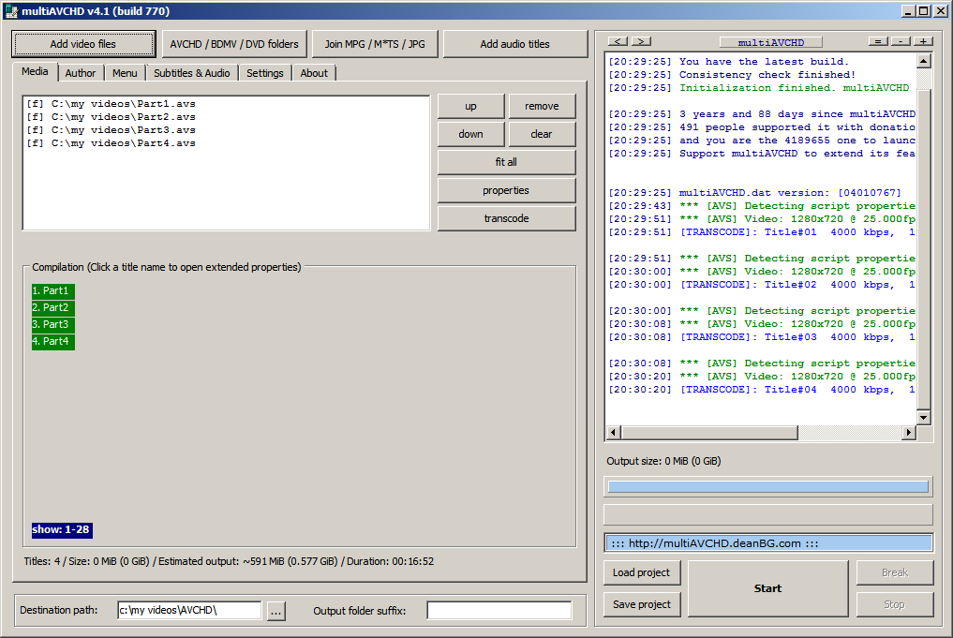
Task: Remove the selected file from list
Action: tap(543, 106)
